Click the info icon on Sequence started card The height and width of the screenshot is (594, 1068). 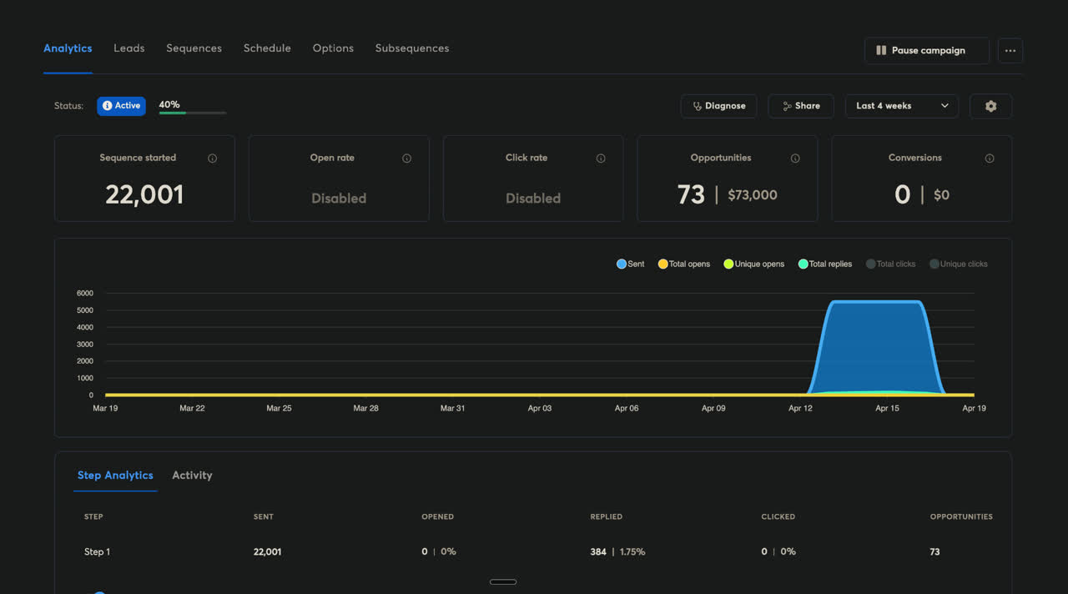pos(212,158)
